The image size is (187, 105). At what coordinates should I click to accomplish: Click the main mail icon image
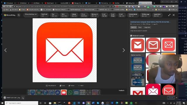click(x=65, y=50)
